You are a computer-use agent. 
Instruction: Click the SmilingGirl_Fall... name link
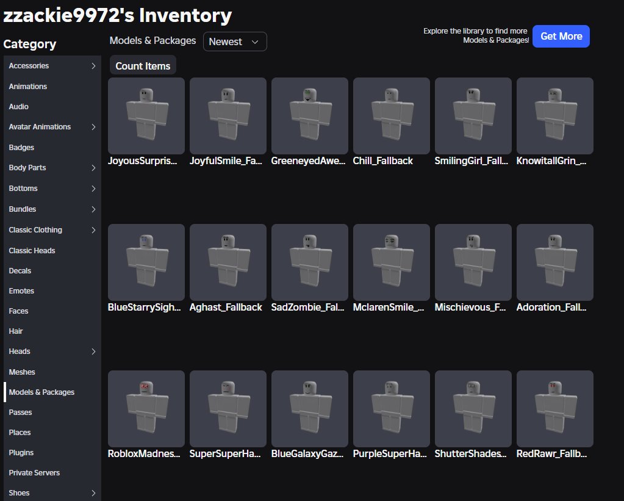click(x=472, y=161)
